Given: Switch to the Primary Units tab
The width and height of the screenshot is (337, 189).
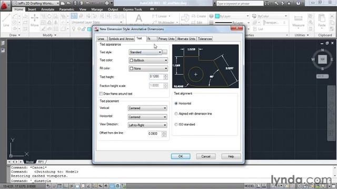Looking at the screenshot, I should pos(166,39).
